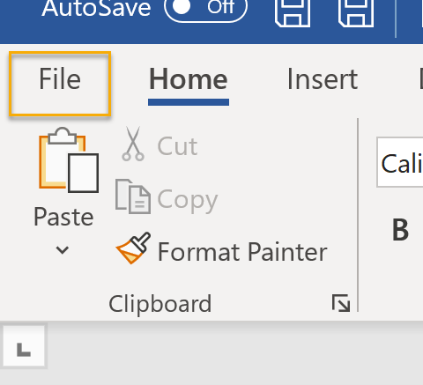
Task: Click the Paste text label
Action: [63, 217]
